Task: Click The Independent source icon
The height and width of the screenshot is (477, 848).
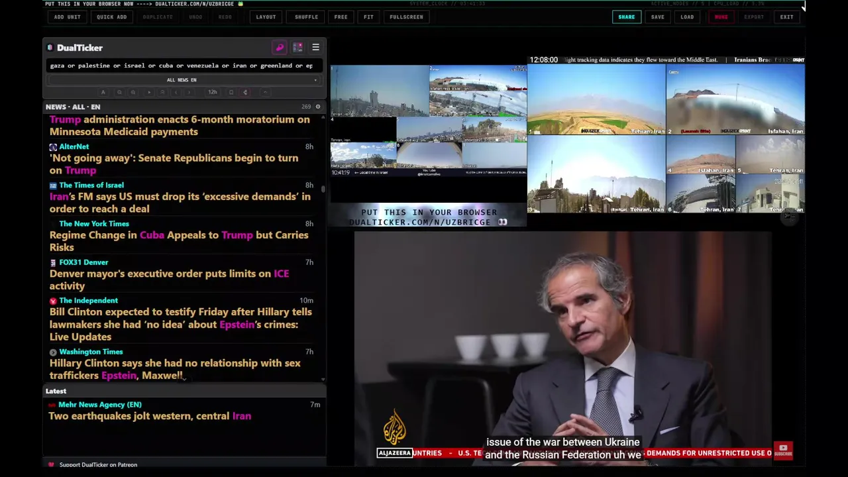Action: [53, 301]
